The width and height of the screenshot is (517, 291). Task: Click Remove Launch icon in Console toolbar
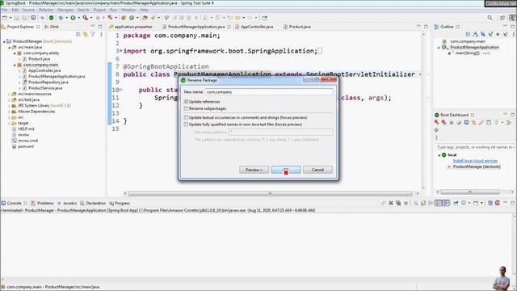(x=391, y=203)
